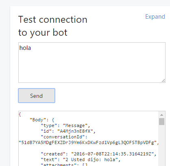This screenshot has height=166, width=170.
Task: Click the long conversationId value string
Action: tap(88, 142)
